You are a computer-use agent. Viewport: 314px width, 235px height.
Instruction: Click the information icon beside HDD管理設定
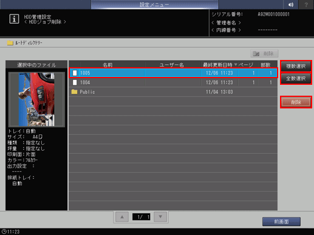[14, 19]
